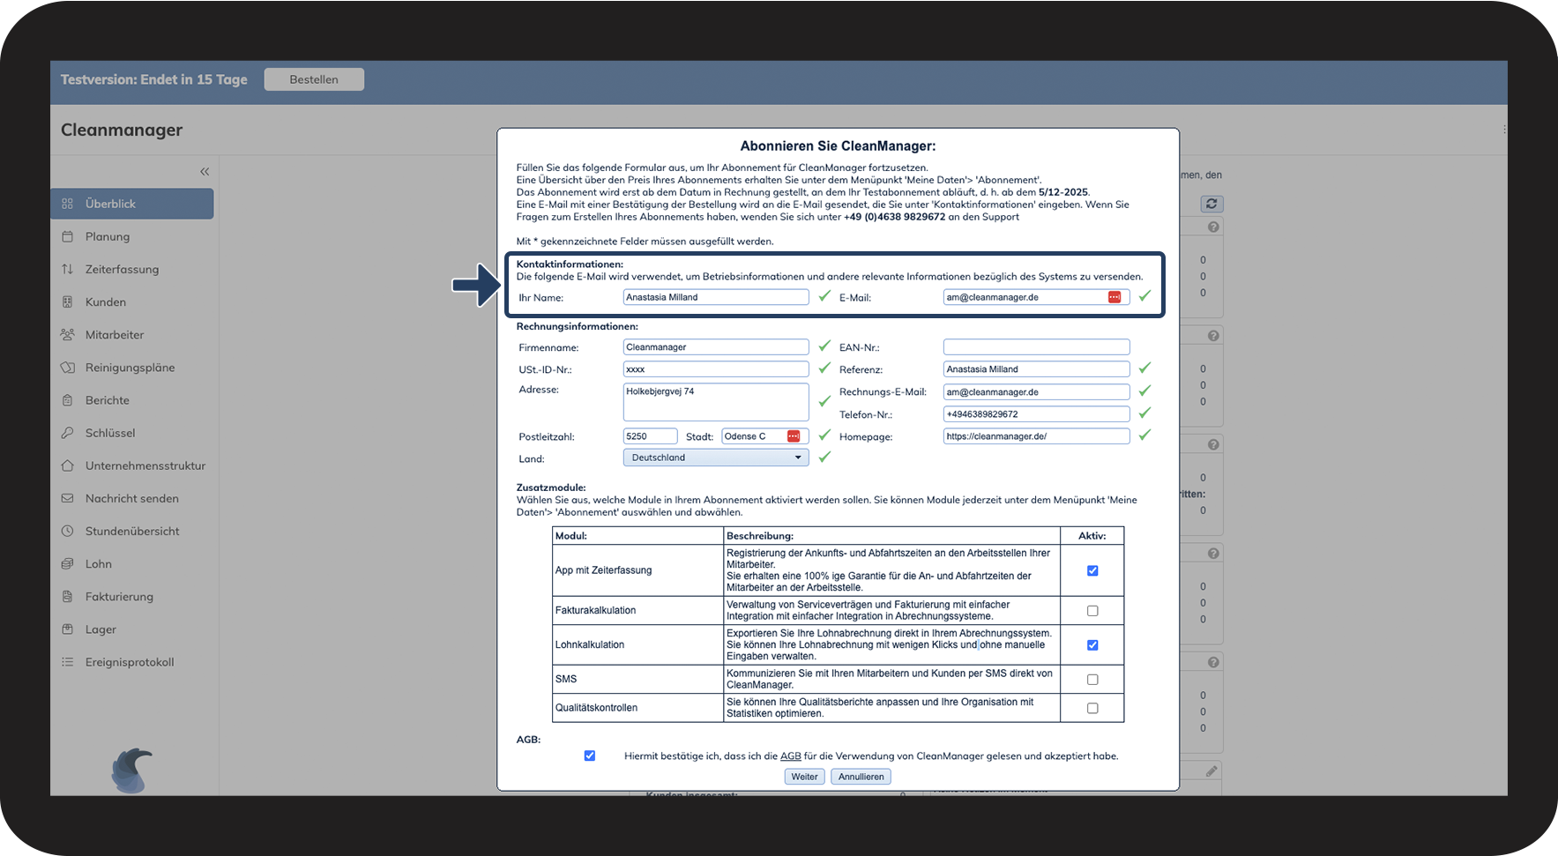Image resolution: width=1558 pixels, height=856 pixels.
Task: Click the Postleitzahl input field
Action: pyautogui.click(x=651, y=436)
